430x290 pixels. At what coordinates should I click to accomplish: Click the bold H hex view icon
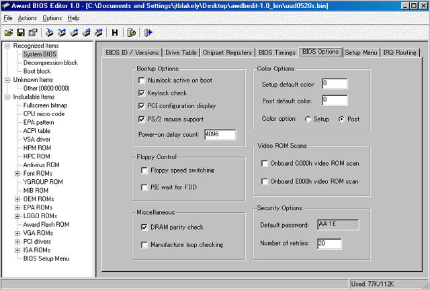click(x=115, y=32)
